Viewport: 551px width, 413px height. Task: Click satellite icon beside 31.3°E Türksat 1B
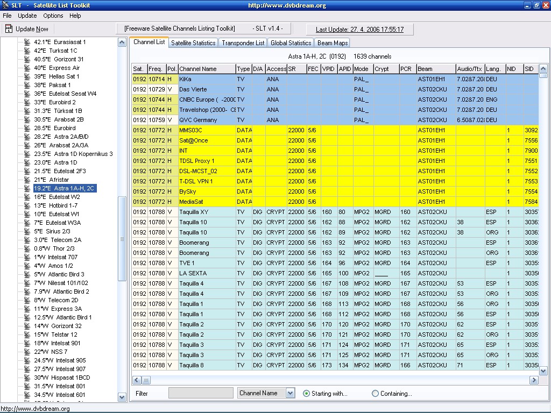click(27, 111)
